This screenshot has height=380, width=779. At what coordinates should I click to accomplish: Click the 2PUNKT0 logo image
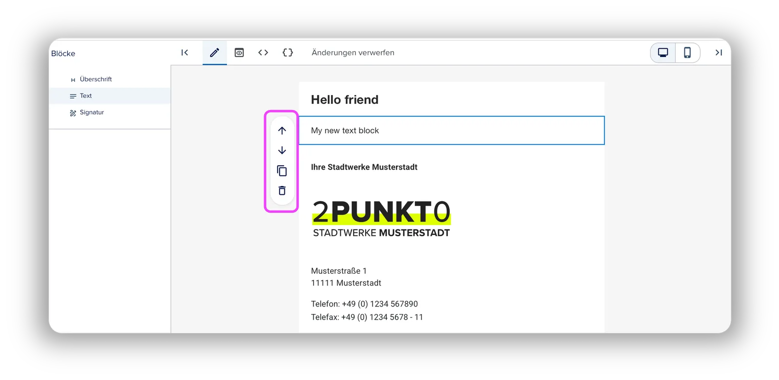pyautogui.click(x=382, y=219)
